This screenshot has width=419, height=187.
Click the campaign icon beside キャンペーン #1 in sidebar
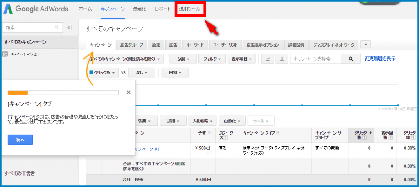click(x=5, y=54)
